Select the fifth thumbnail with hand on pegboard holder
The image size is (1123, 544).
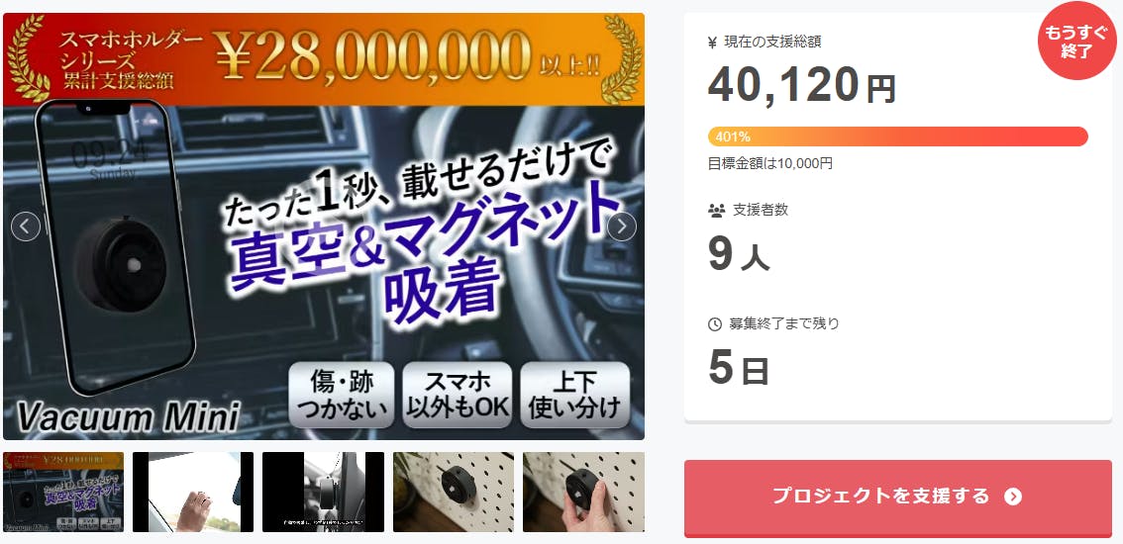[x=583, y=492]
